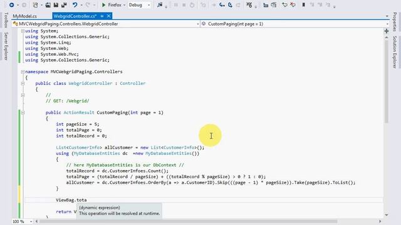Image resolution: width=401 pixels, height=225 pixels.
Task: Click the 'using System.Linq;' line
Action: (x=48, y=42)
